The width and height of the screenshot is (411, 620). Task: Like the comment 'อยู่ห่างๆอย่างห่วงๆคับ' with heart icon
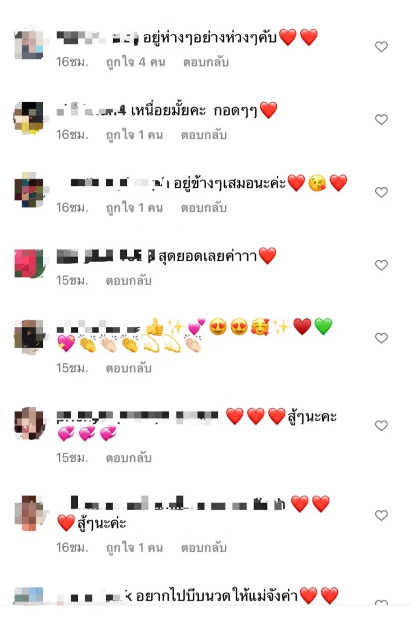(x=381, y=47)
